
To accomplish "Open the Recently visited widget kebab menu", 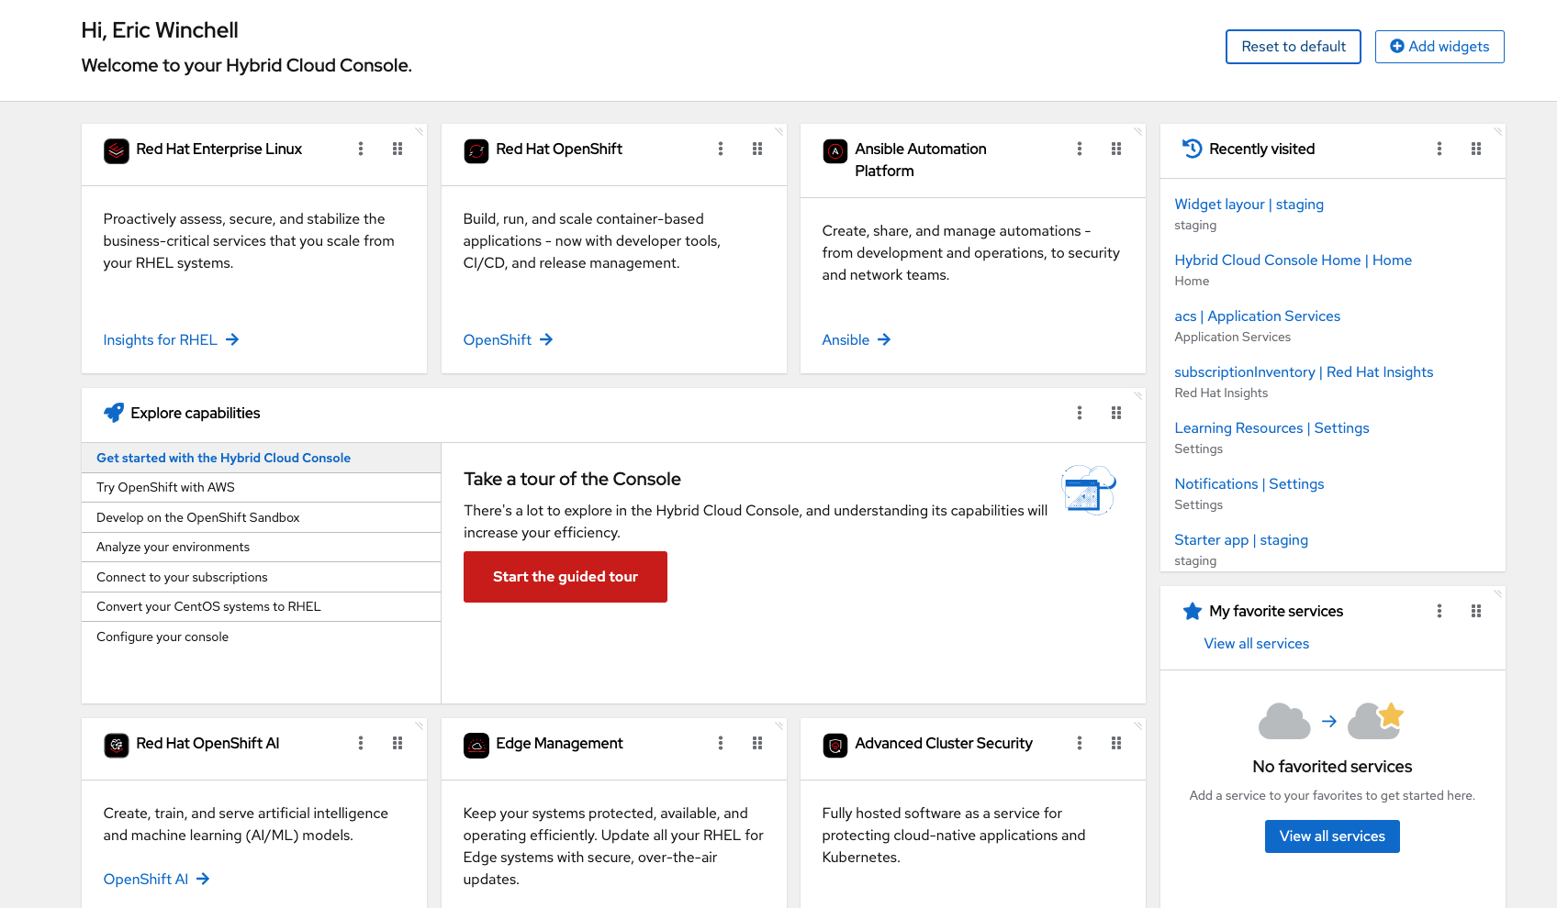I will pos(1439,149).
